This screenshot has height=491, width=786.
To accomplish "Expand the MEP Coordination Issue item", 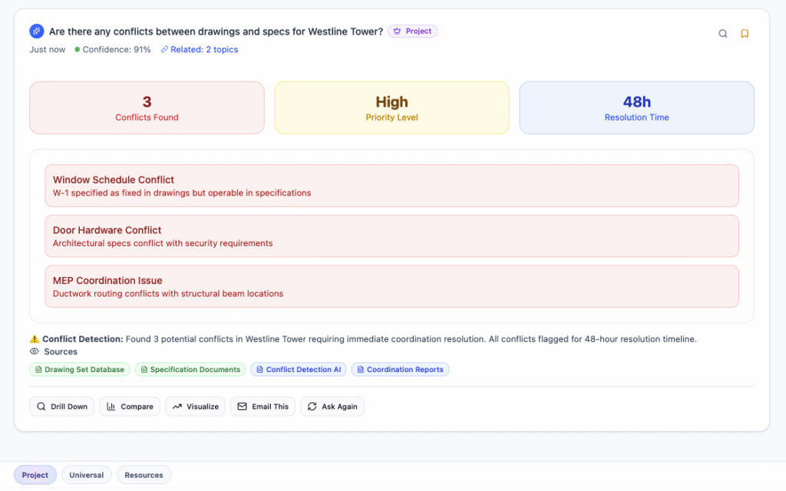I will pos(391,286).
